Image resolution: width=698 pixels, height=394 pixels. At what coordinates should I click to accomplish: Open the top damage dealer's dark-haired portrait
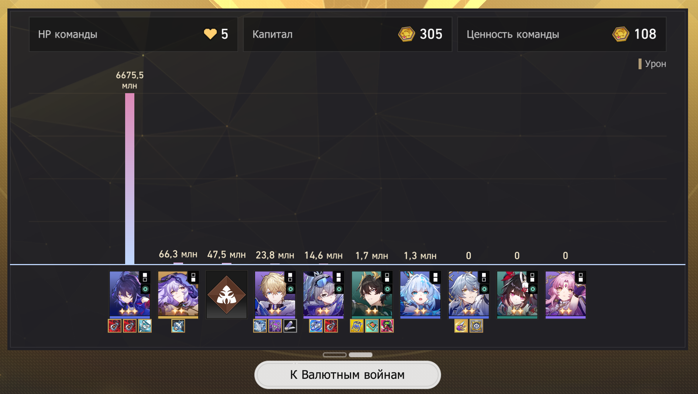click(130, 295)
